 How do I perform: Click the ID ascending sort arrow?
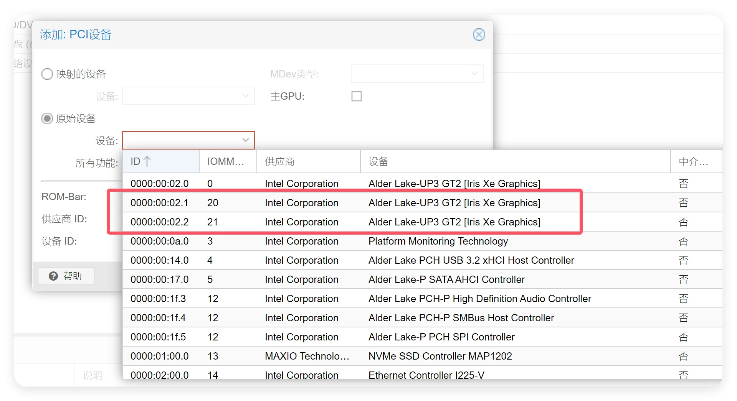(147, 161)
